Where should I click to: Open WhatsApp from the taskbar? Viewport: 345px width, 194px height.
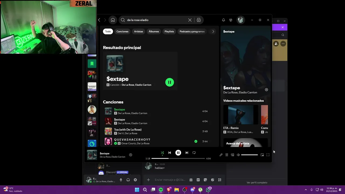(x=208, y=190)
